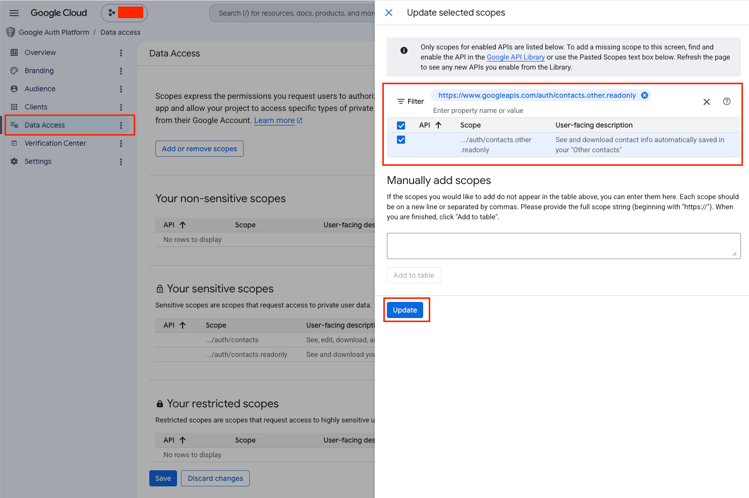The width and height of the screenshot is (749, 498).
Task: Open the three-dot menu next to Overview
Action: [121, 53]
